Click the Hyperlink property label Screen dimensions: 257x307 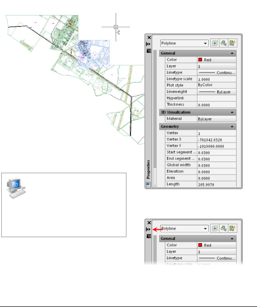point(175,98)
